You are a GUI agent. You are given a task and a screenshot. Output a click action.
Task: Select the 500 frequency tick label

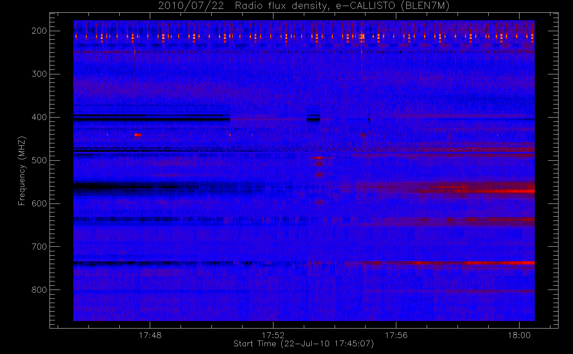point(39,160)
